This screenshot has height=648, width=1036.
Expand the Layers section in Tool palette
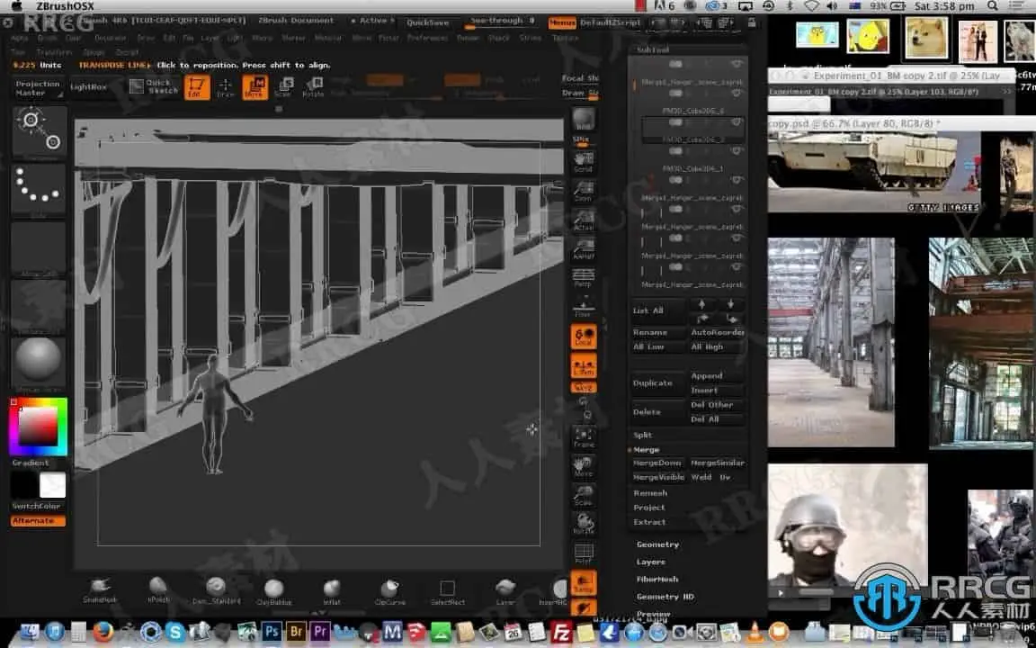(651, 562)
